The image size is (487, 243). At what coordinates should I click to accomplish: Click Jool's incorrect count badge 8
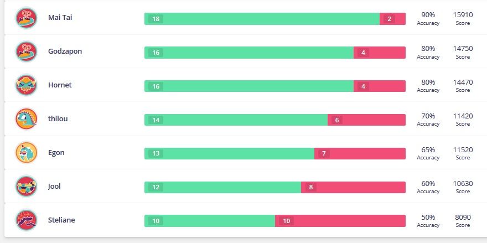(x=311, y=187)
